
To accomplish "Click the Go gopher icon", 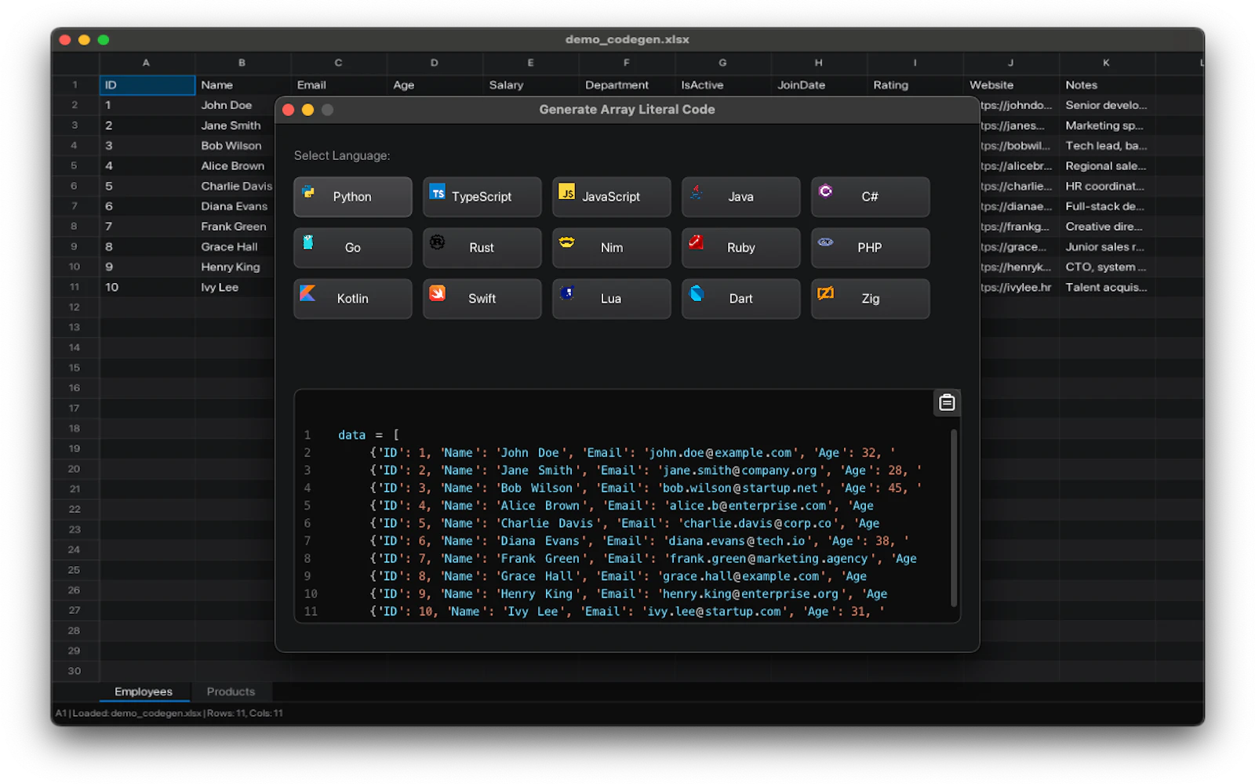I will tap(308, 242).
